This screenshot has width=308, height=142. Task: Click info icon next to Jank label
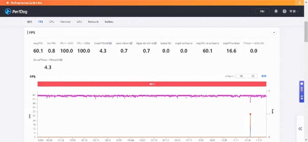coord(131,43)
